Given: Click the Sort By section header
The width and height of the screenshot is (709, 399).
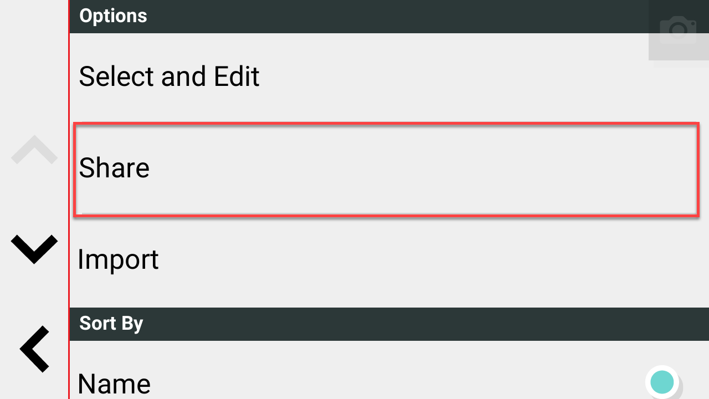Looking at the screenshot, I should [389, 324].
